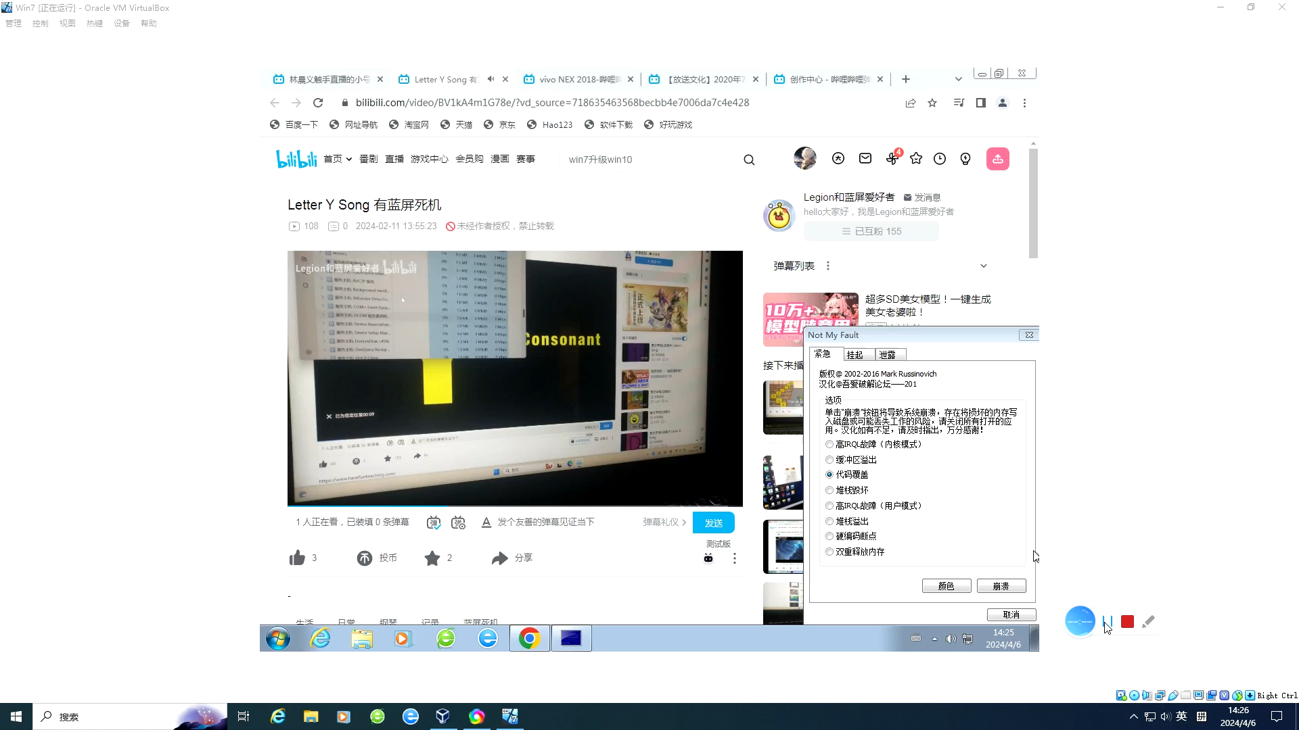Click the search magnifier icon

coord(749,160)
